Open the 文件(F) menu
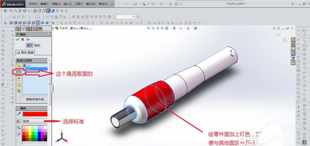This screenshot has width=310, height=146. [x=33, y=4]
